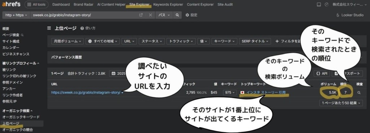Screen dimensions: 370x133
Task: Click the monitor icon in top bar
Action: tap(319, 4)
